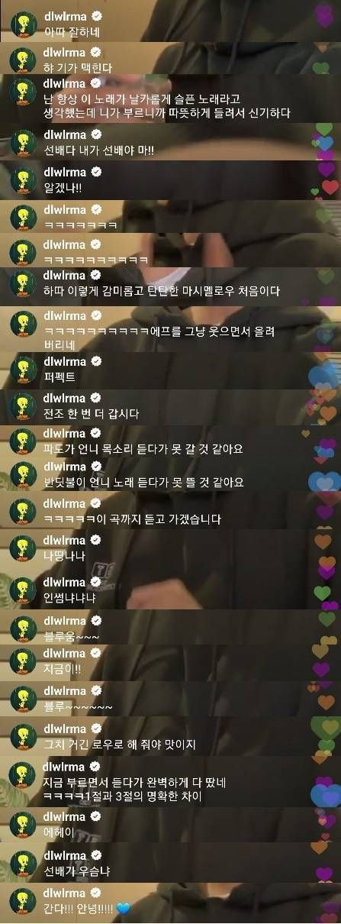Open dlwlrma username above '햐 기가 맥힌다'
This screenshot has width=341, height=924.
click(64, 51)
